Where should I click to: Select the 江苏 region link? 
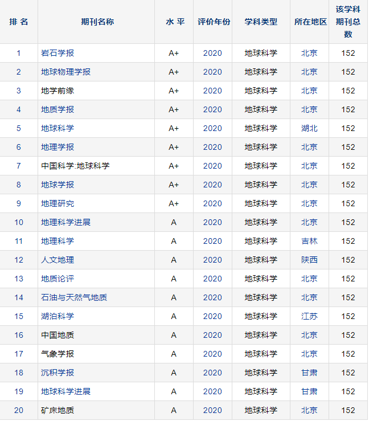(x=309, y=316)
